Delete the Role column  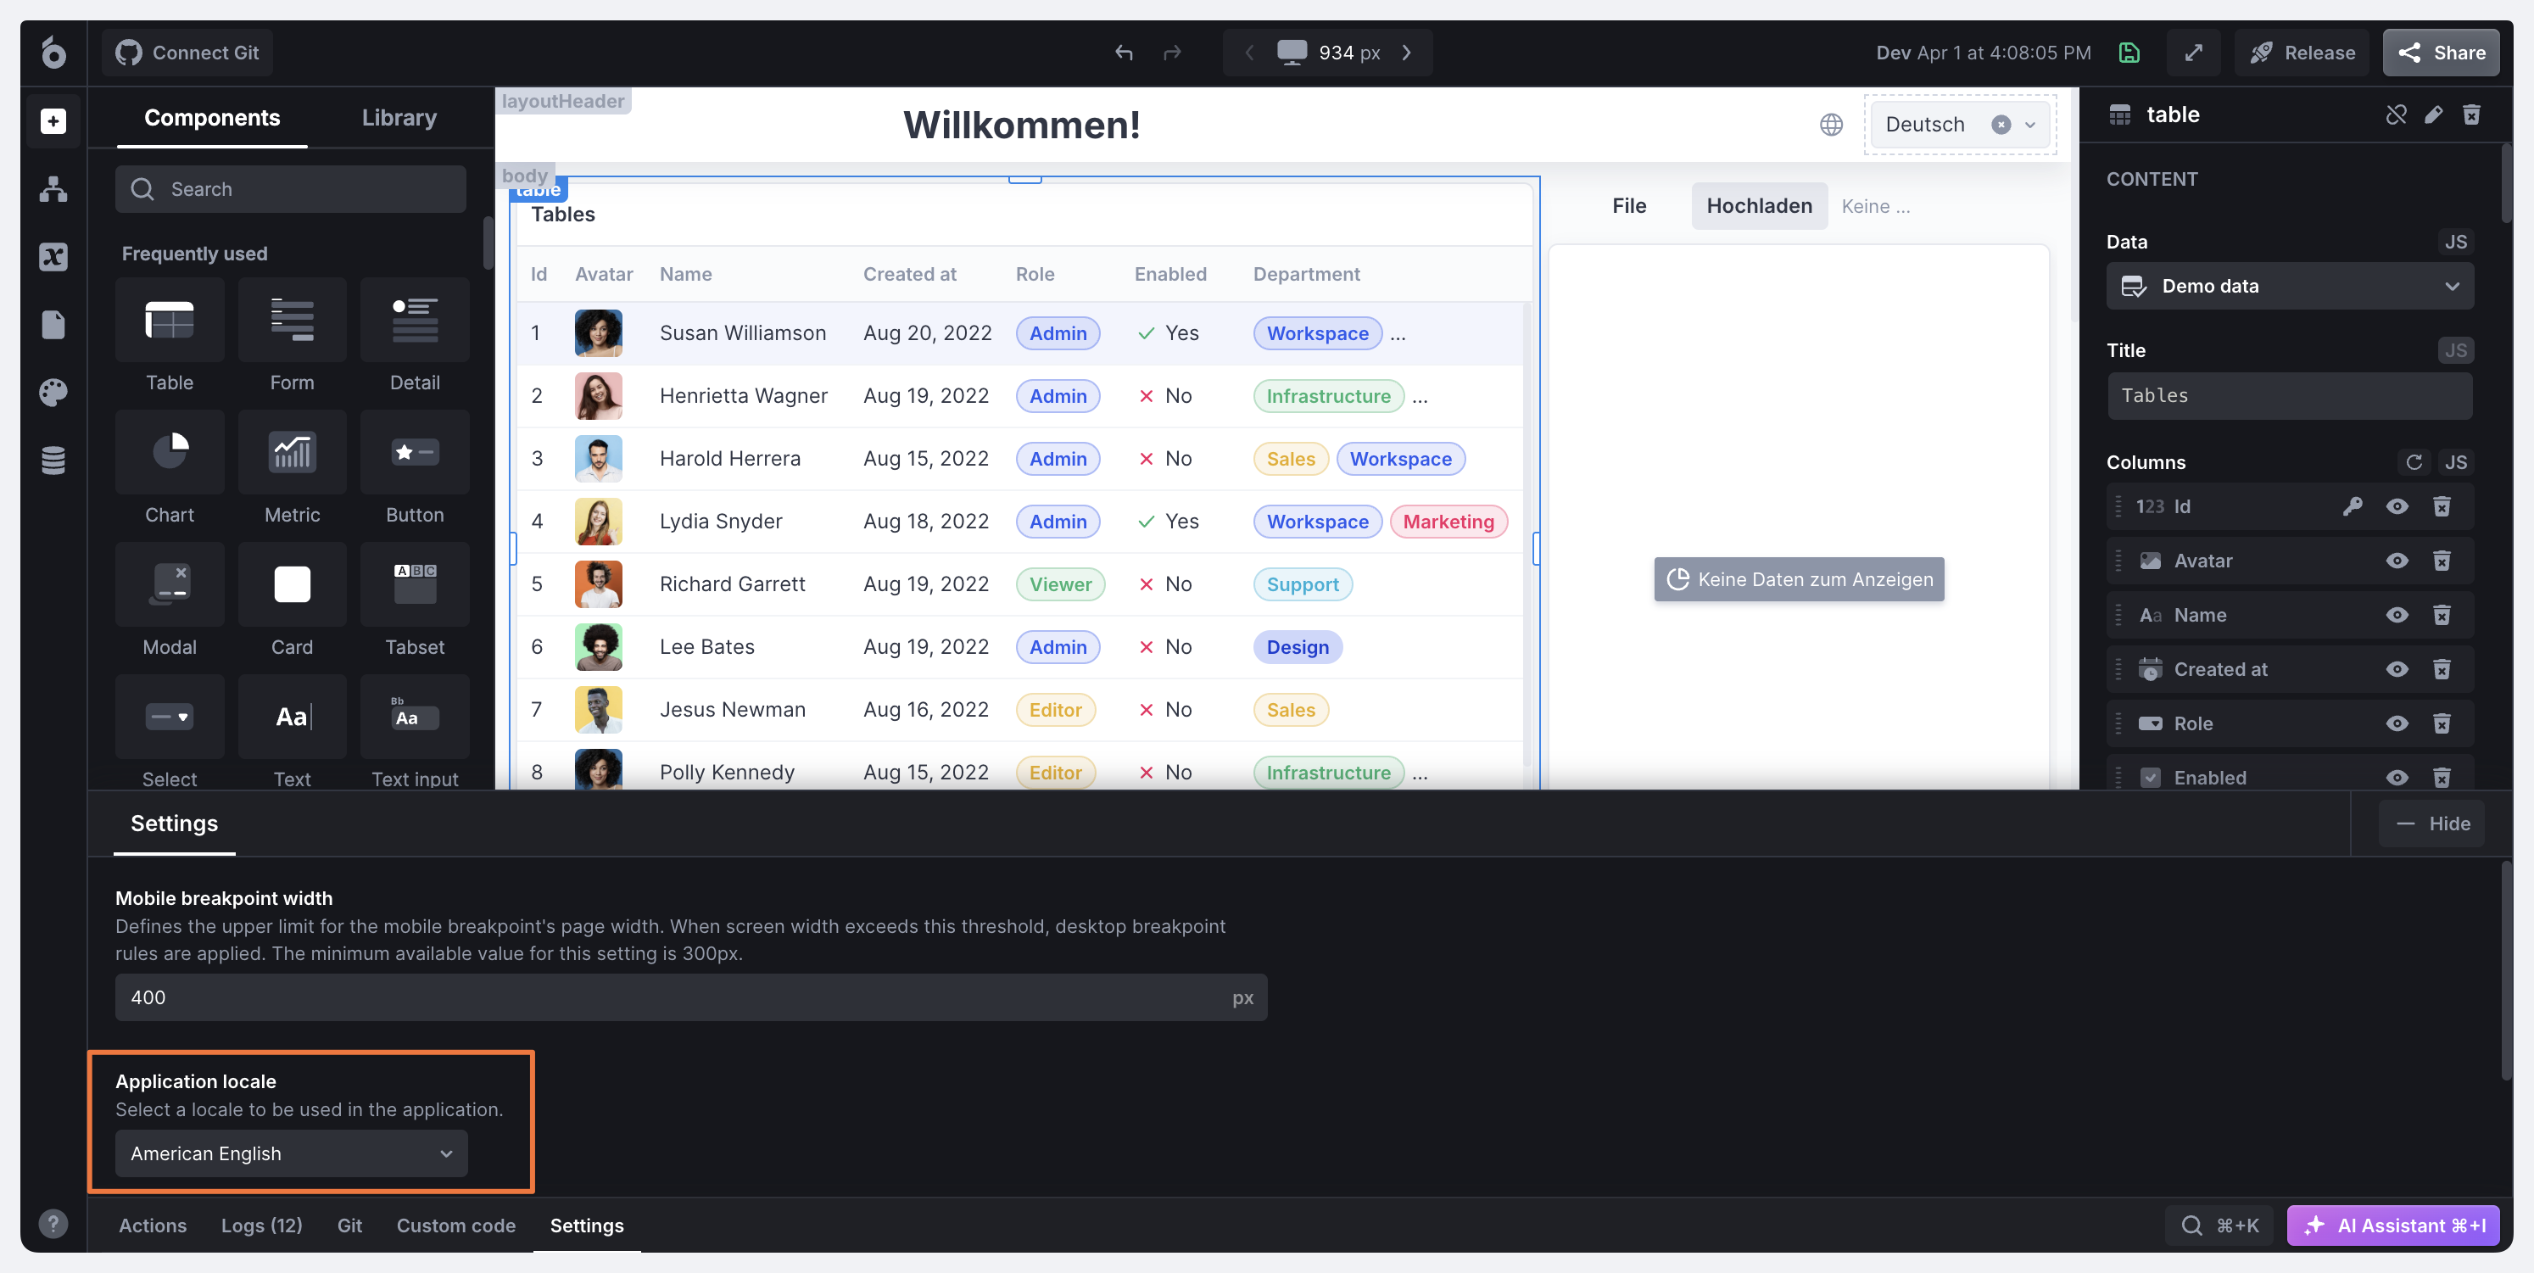(2442, 723)
